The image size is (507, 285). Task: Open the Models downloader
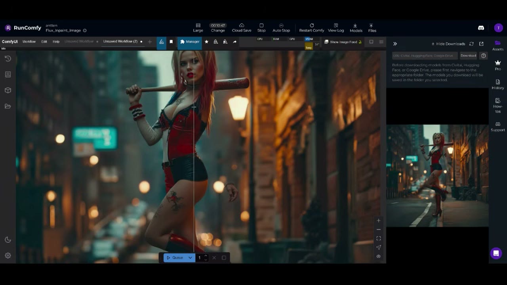356,28
